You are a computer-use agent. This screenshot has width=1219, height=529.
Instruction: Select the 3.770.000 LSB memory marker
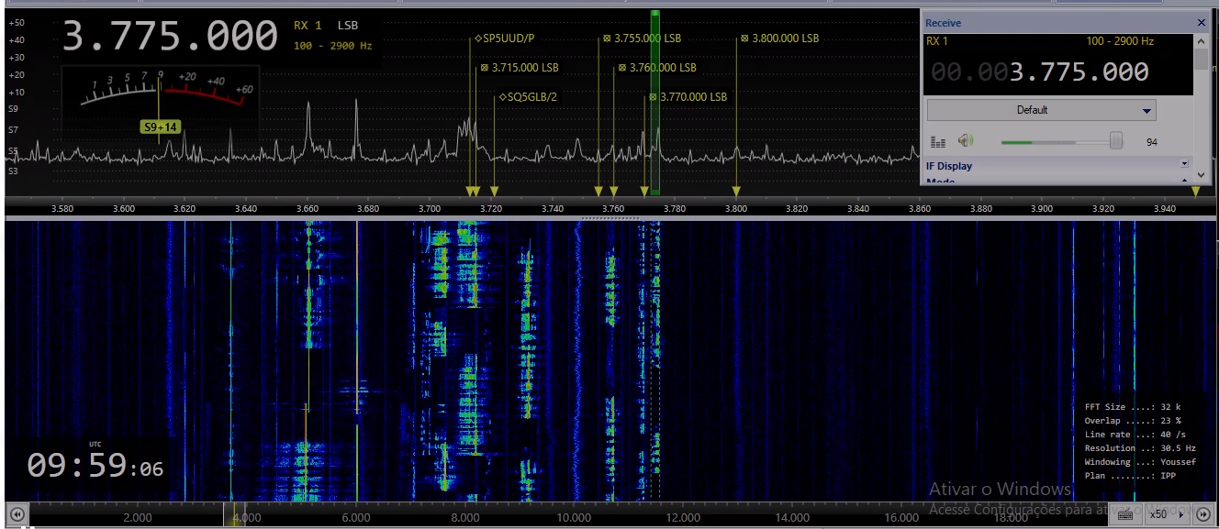[688, 97]
